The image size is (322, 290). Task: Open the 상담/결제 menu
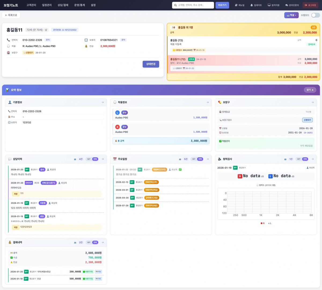(63, 5)
